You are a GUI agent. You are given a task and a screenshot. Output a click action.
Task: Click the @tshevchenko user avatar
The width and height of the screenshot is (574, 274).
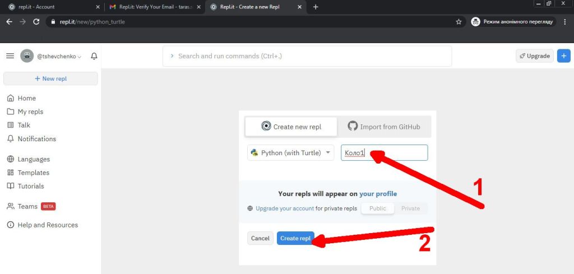tap(27, 56)
